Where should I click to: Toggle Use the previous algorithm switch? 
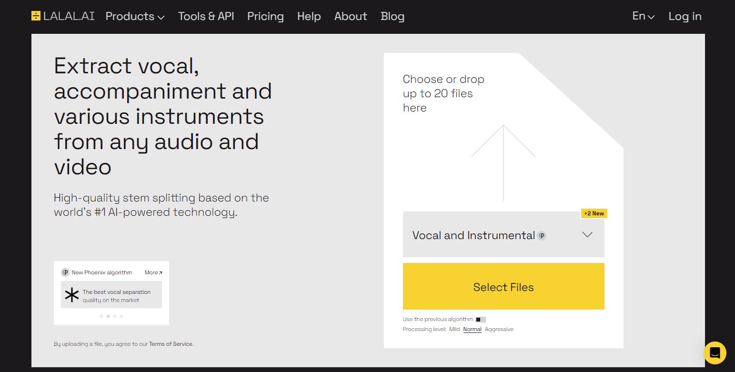(x=480, y=320)
